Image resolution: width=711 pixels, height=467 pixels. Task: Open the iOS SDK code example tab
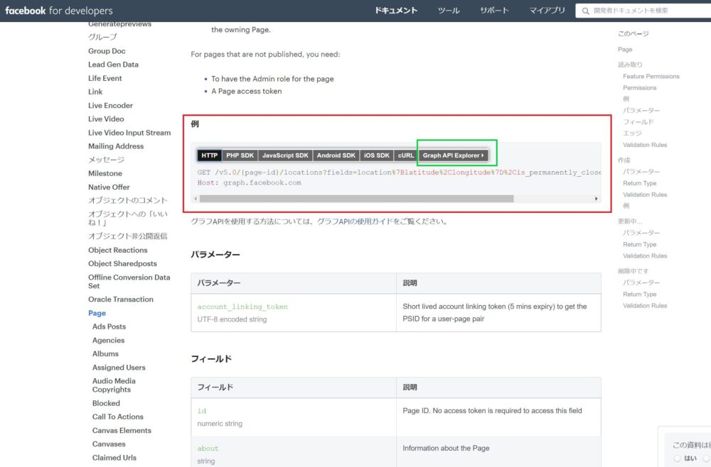tap(375, 155)
